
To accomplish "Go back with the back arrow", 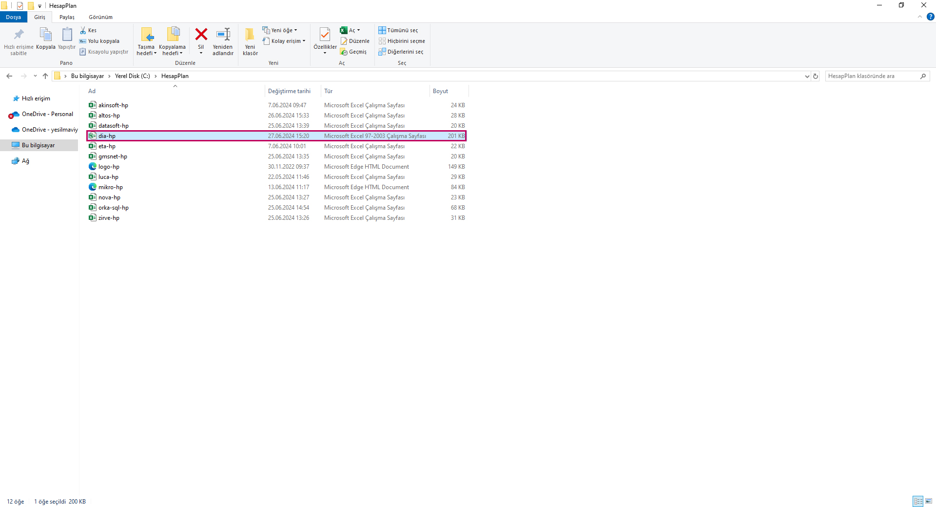I will [x=9, y=76].
